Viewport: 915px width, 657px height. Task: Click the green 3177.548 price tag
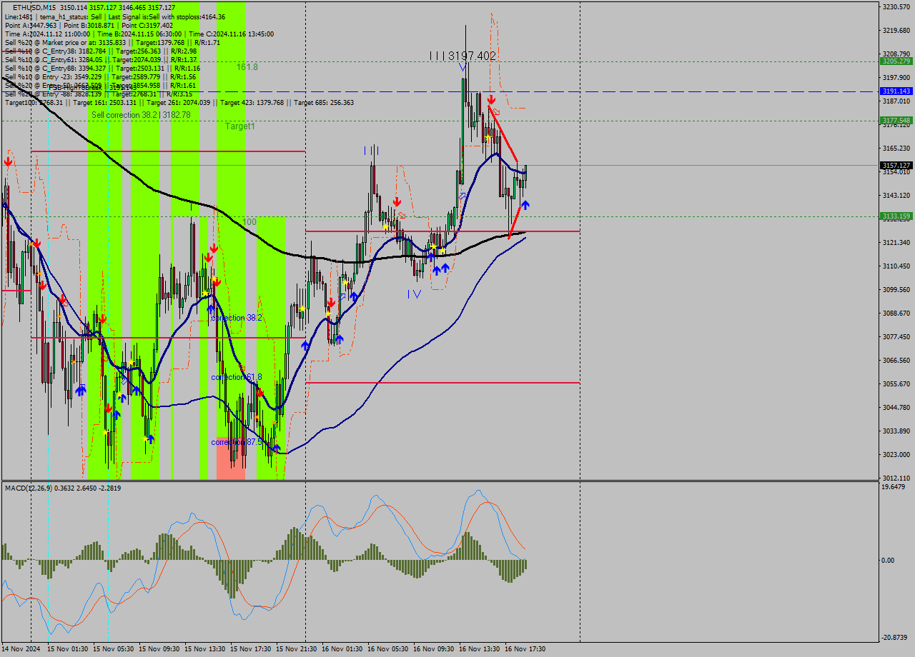pos(896,121)
